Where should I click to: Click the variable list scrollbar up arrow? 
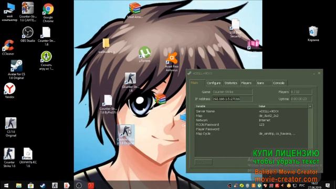310,107
